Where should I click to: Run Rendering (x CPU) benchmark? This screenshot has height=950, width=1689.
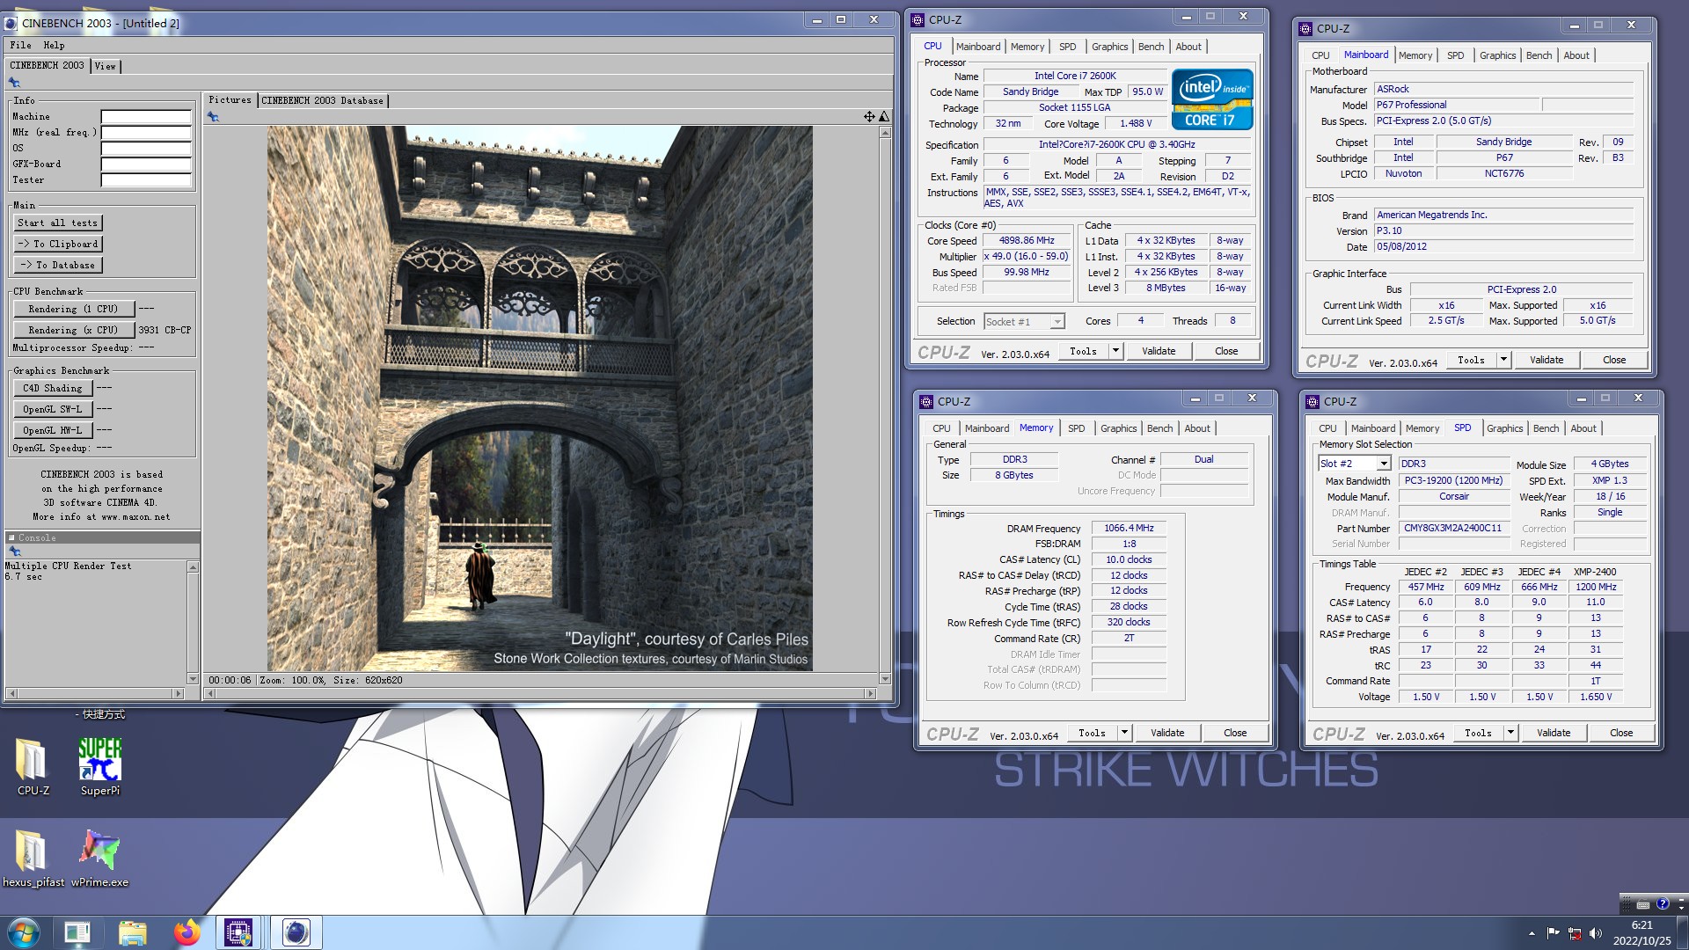pyautogui.click(x=73, y=331)
